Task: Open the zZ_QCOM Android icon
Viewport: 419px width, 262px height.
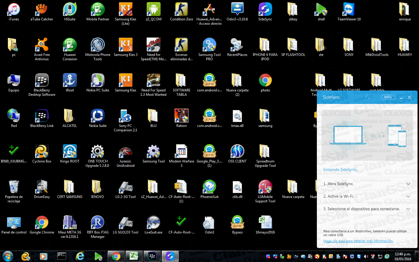Action: coord(154,12)
